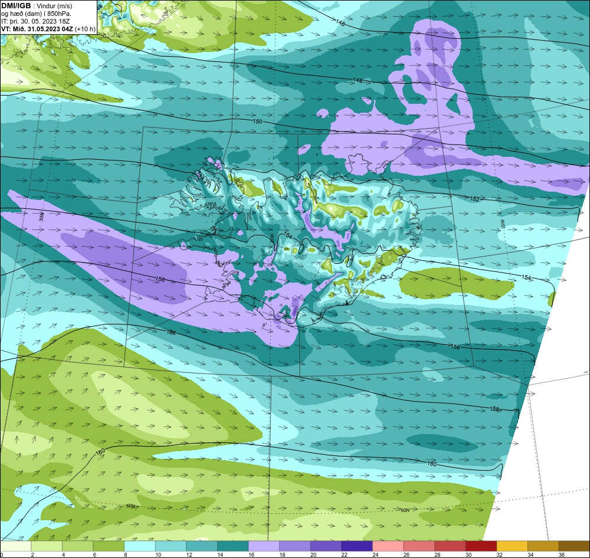Pick the pink 24–26 m/s legend swatch
The width and height of the screenshot is (590, 558).
tap(388, 546)
